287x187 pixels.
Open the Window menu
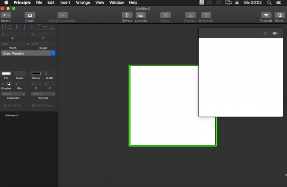tap(116, 2)
